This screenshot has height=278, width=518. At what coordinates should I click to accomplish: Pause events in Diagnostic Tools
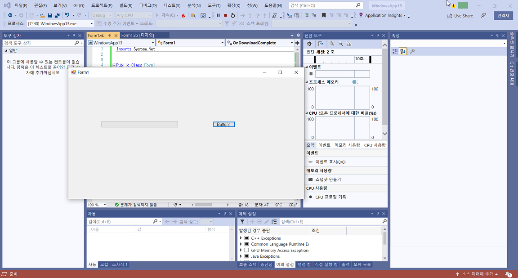[311, 74]
